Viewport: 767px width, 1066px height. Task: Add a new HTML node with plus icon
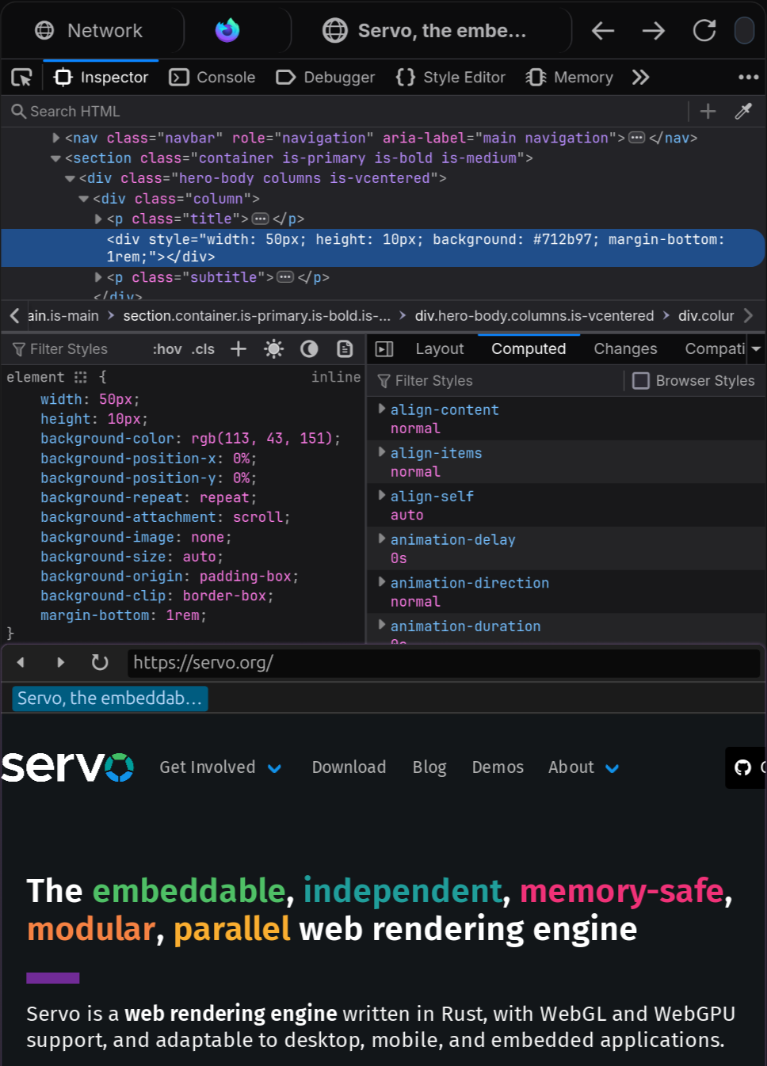tap(708, 112)
